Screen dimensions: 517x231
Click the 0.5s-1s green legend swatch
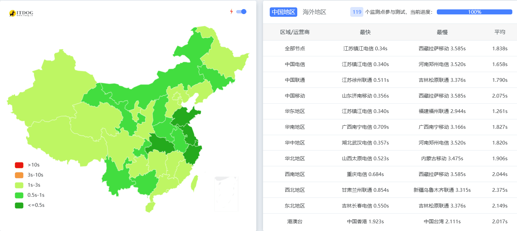click(x=19, y=195)
